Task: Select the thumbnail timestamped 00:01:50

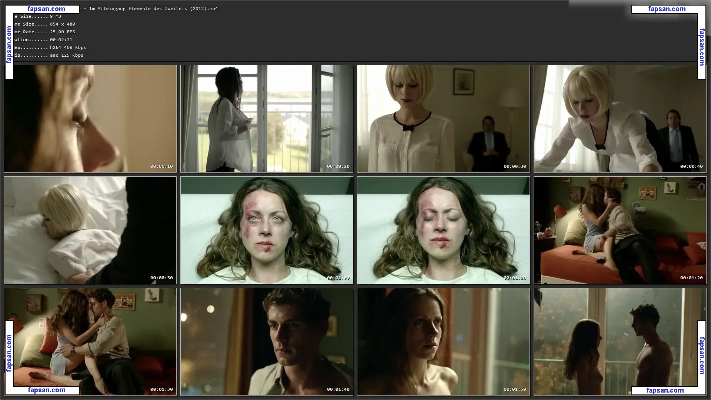Action: click(x=443, y=341)
